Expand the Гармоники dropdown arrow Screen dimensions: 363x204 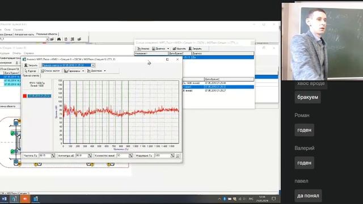[x=83, y=71]
